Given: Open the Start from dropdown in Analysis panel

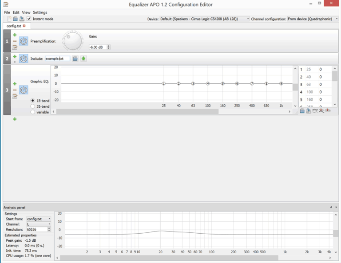Looking at the screenshot, I should 39,219.
